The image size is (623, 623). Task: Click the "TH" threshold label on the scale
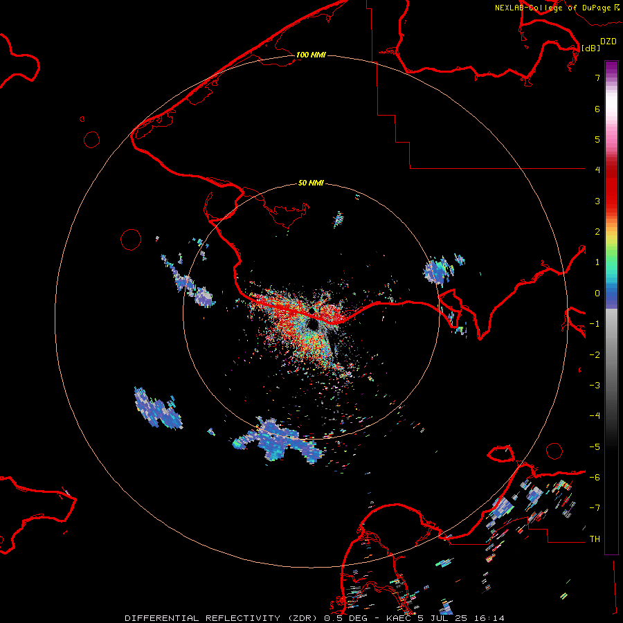(x=595, y=539)
